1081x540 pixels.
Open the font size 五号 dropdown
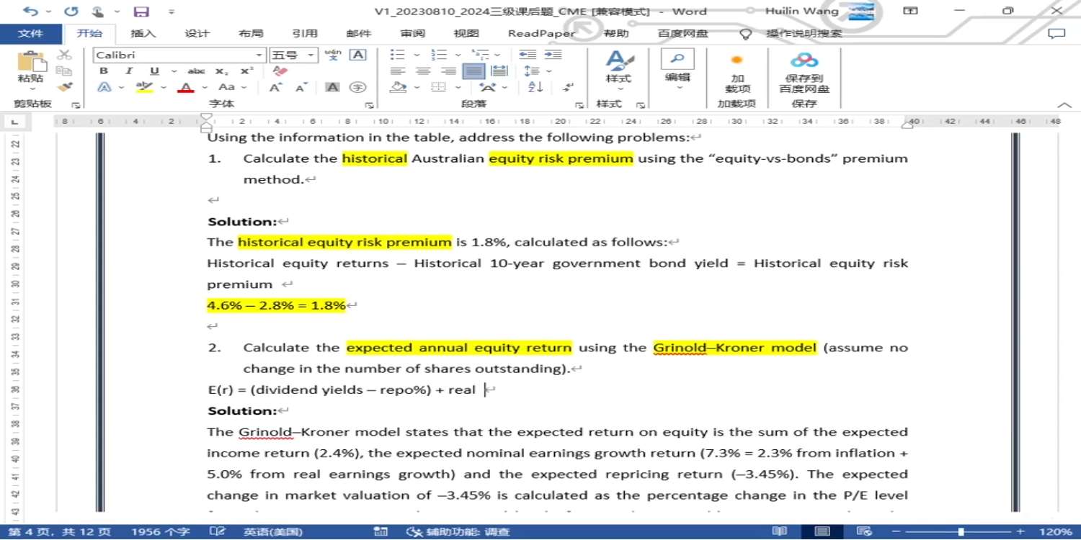pos(311,55)
